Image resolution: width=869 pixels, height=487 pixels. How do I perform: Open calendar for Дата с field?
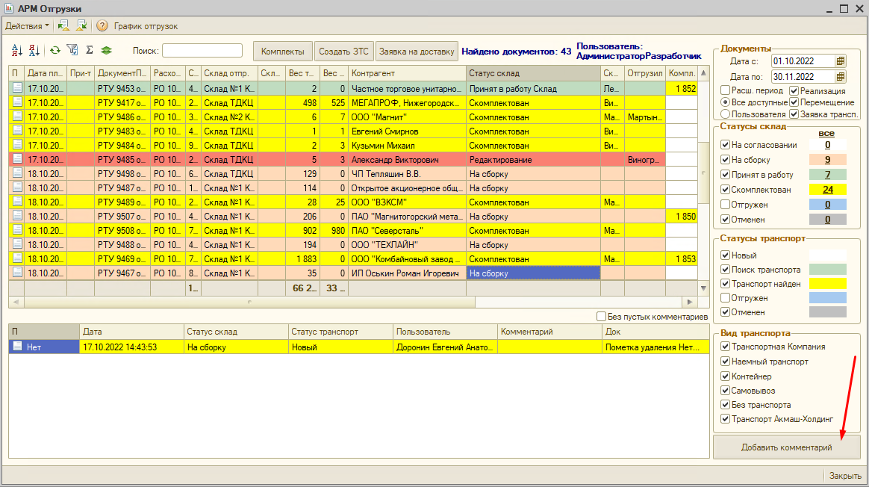pos(840,61)
